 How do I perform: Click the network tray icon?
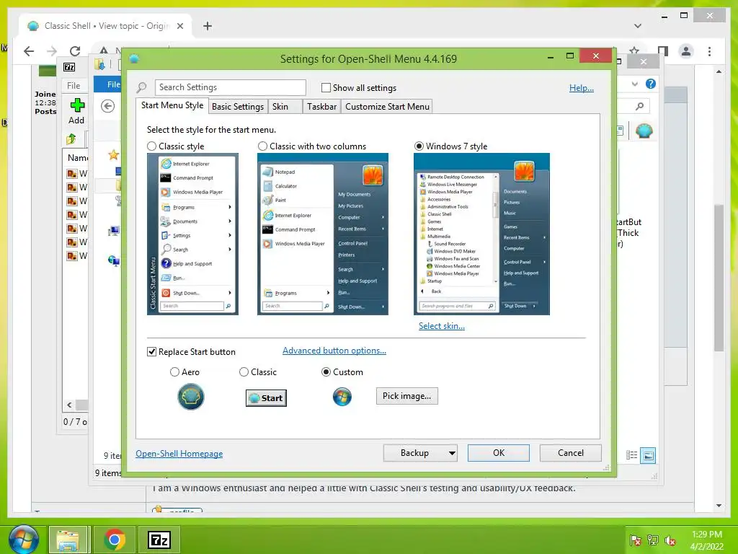653,540
